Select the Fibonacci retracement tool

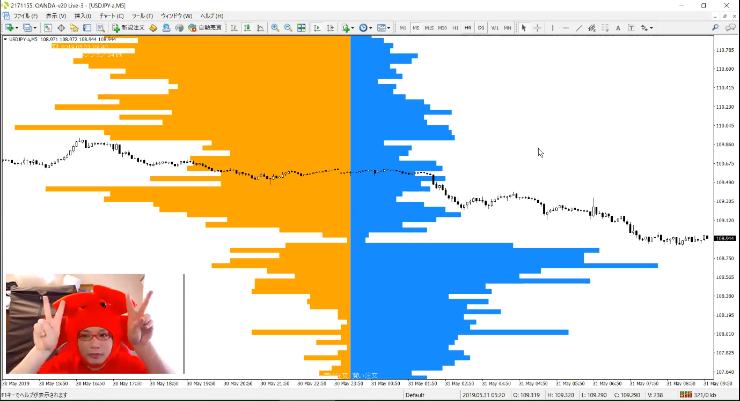coord(605,28)
